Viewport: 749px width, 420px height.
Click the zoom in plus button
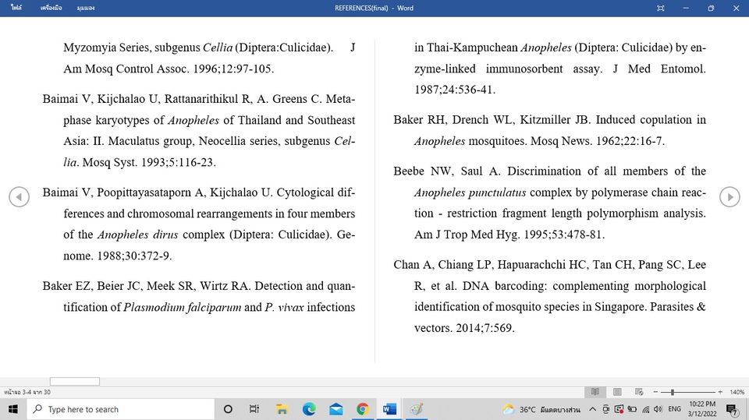(720, 392)
